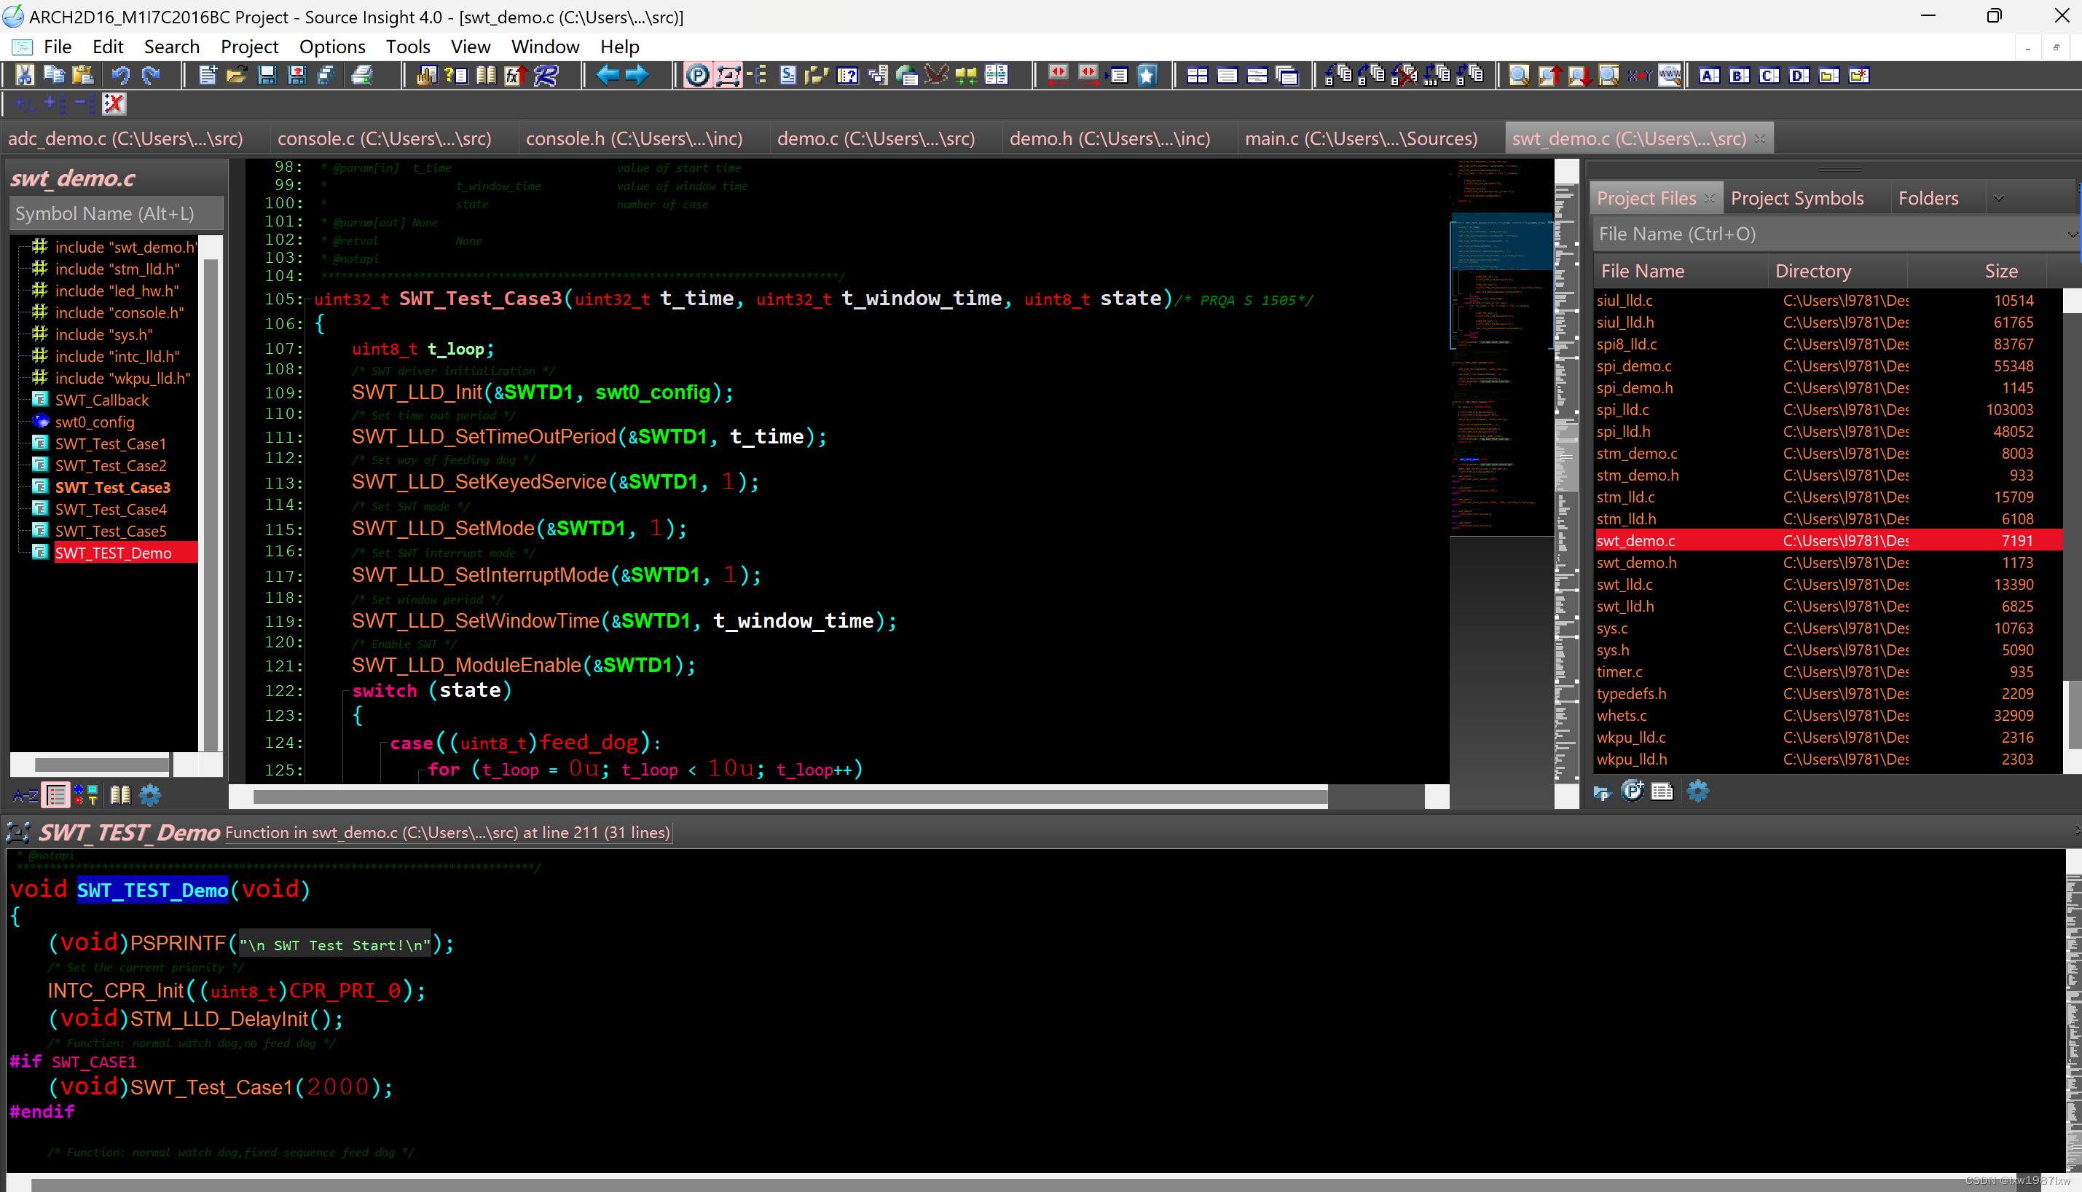This screenshot has width=2082, height=1192.
Task: Click the code editor horizontal scrollbar
Action: point(790,797)
